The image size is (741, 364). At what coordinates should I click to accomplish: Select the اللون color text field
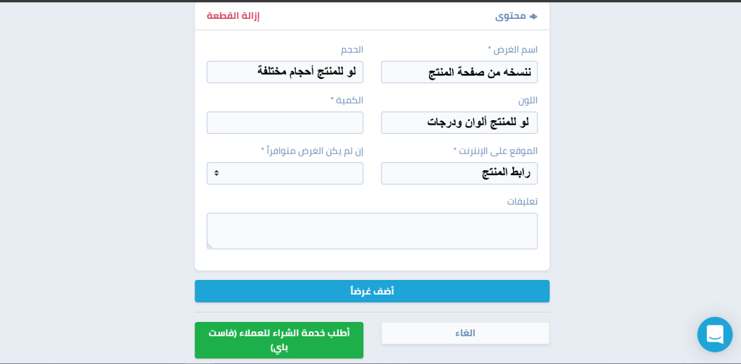459,123
